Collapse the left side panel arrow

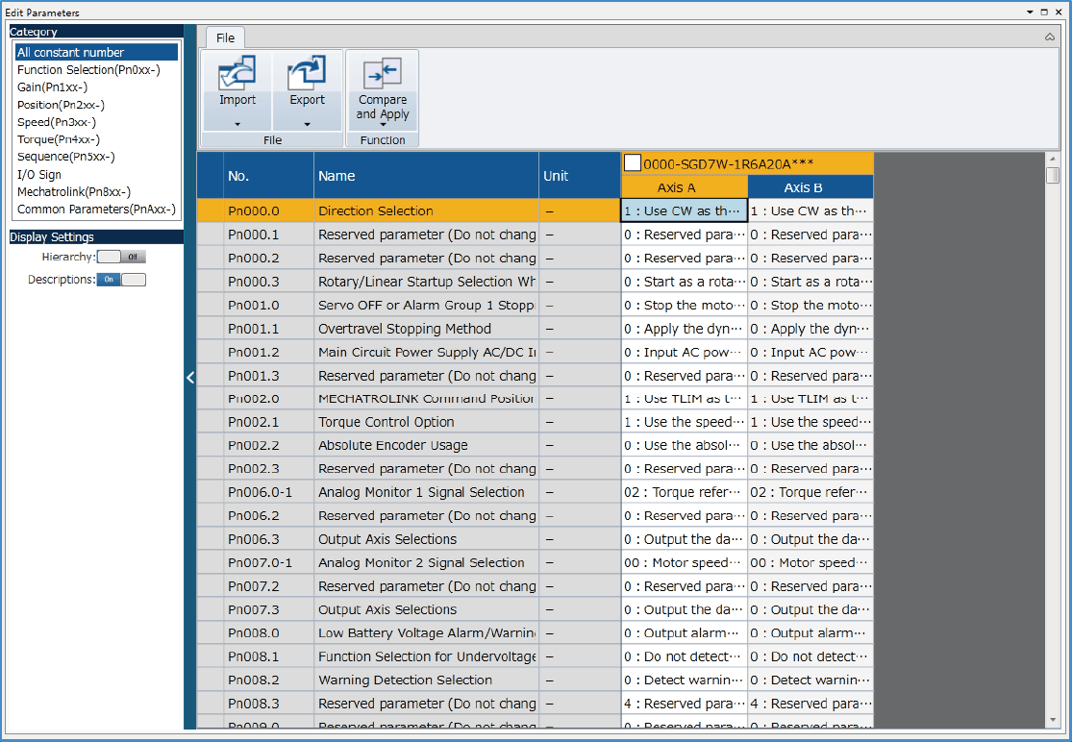pos(190,378)
